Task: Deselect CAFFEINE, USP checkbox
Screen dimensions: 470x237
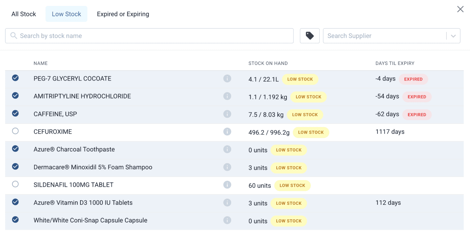Action: [x=15, y=113]
